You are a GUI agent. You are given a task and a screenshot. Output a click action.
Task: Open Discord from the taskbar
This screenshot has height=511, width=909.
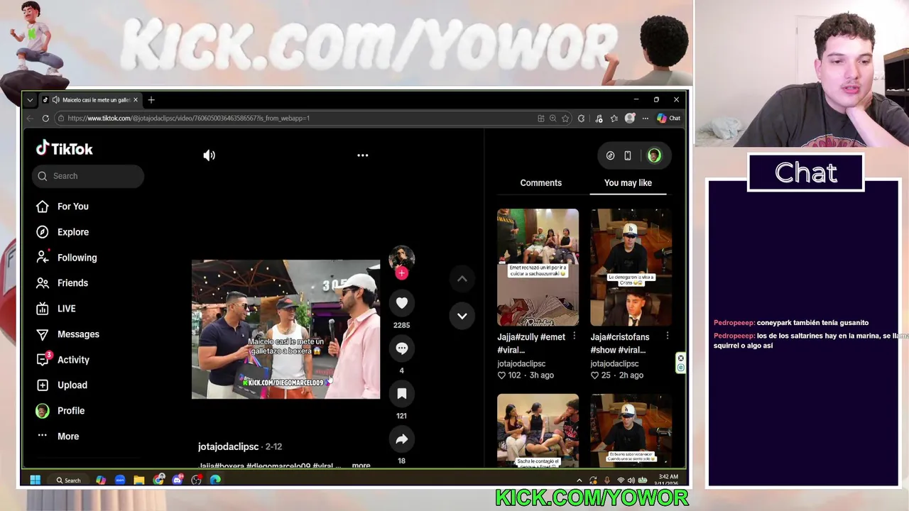[x=178, y=480]
